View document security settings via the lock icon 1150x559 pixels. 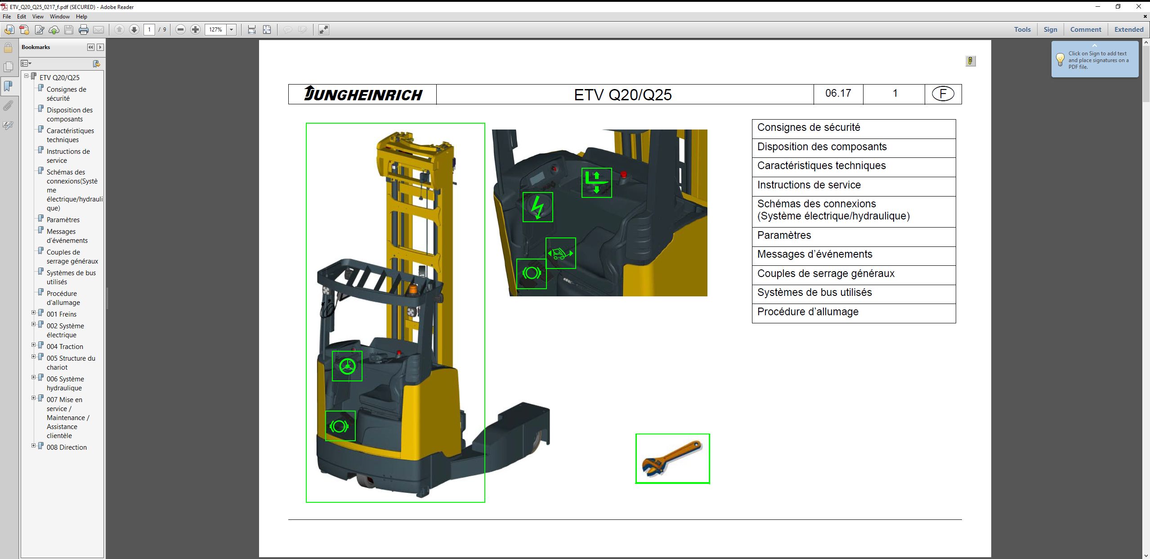(7, 47)
